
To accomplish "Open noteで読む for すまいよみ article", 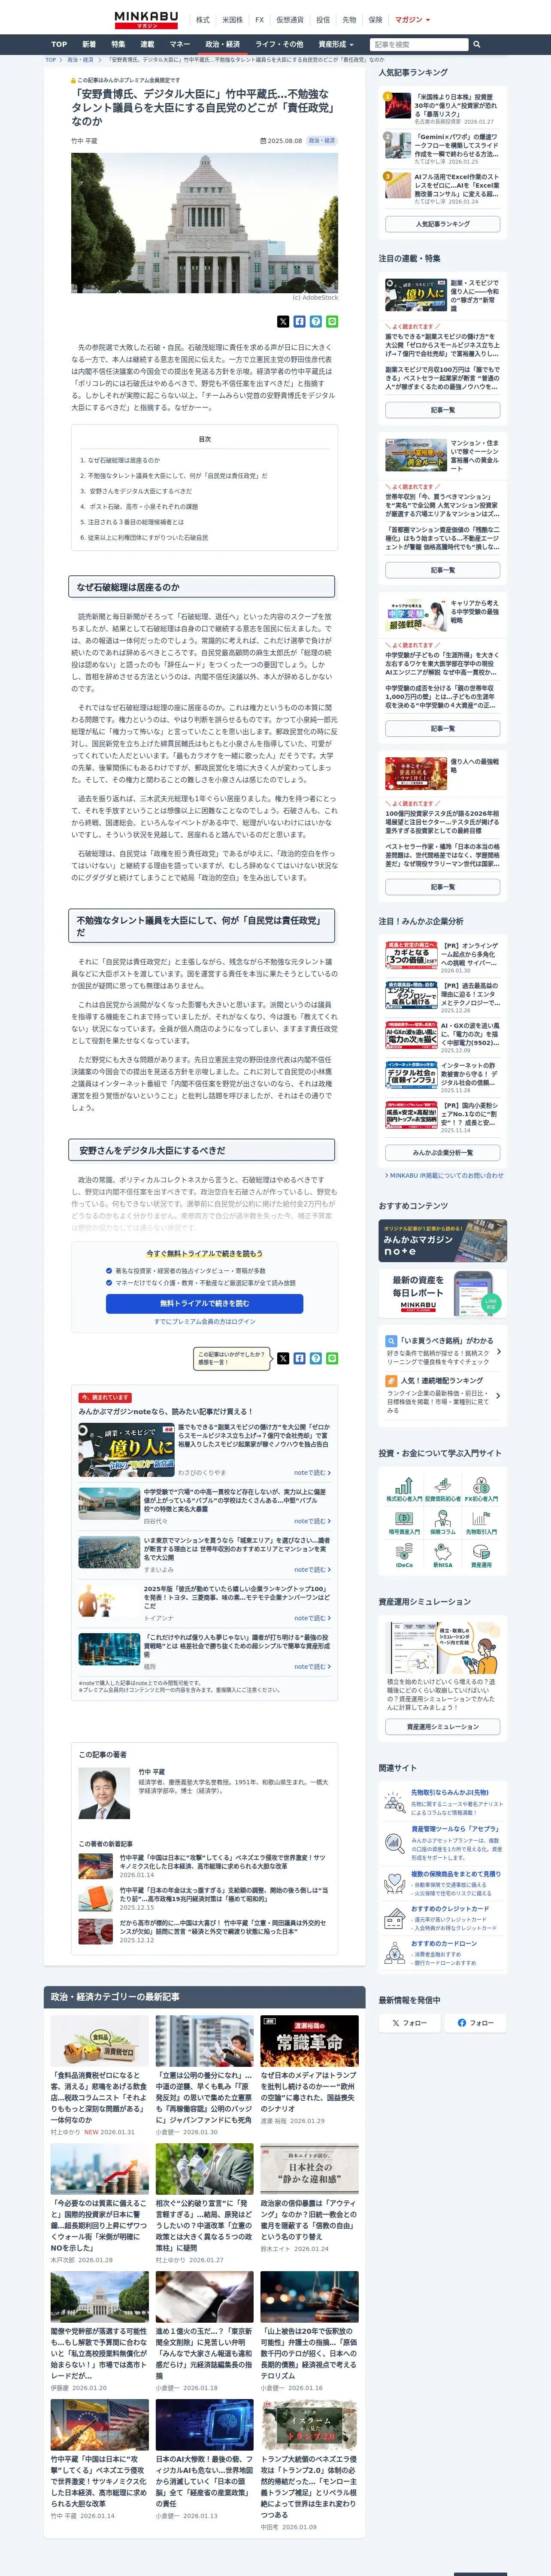I will coord(312,1569).
